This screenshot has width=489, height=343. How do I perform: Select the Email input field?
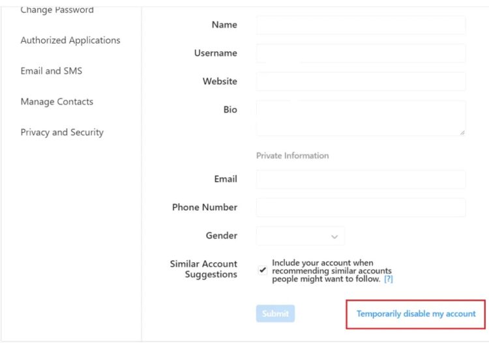click(361, 179)
